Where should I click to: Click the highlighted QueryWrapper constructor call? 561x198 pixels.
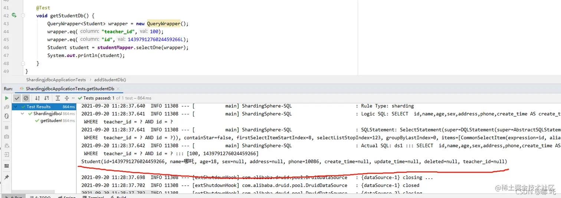[x=164, y=23]
